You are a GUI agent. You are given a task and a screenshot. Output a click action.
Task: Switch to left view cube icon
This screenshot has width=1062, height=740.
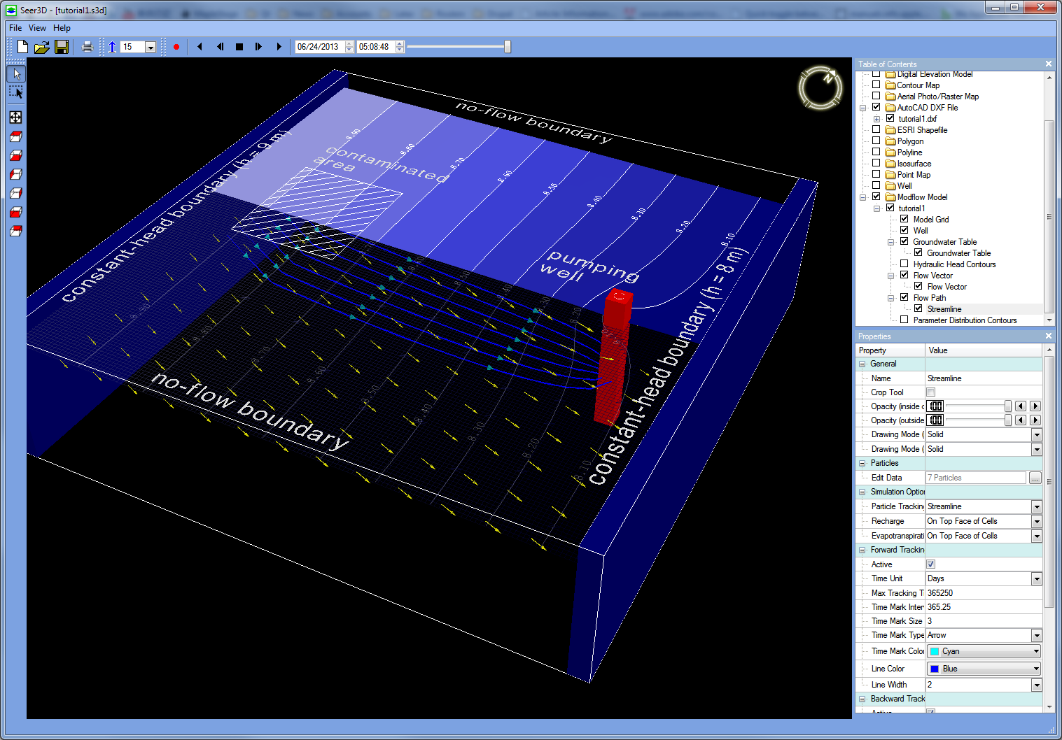point(16,174)
